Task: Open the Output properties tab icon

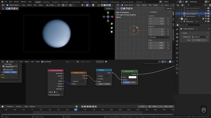Action: pyautogui.click(x=177, y=37)
